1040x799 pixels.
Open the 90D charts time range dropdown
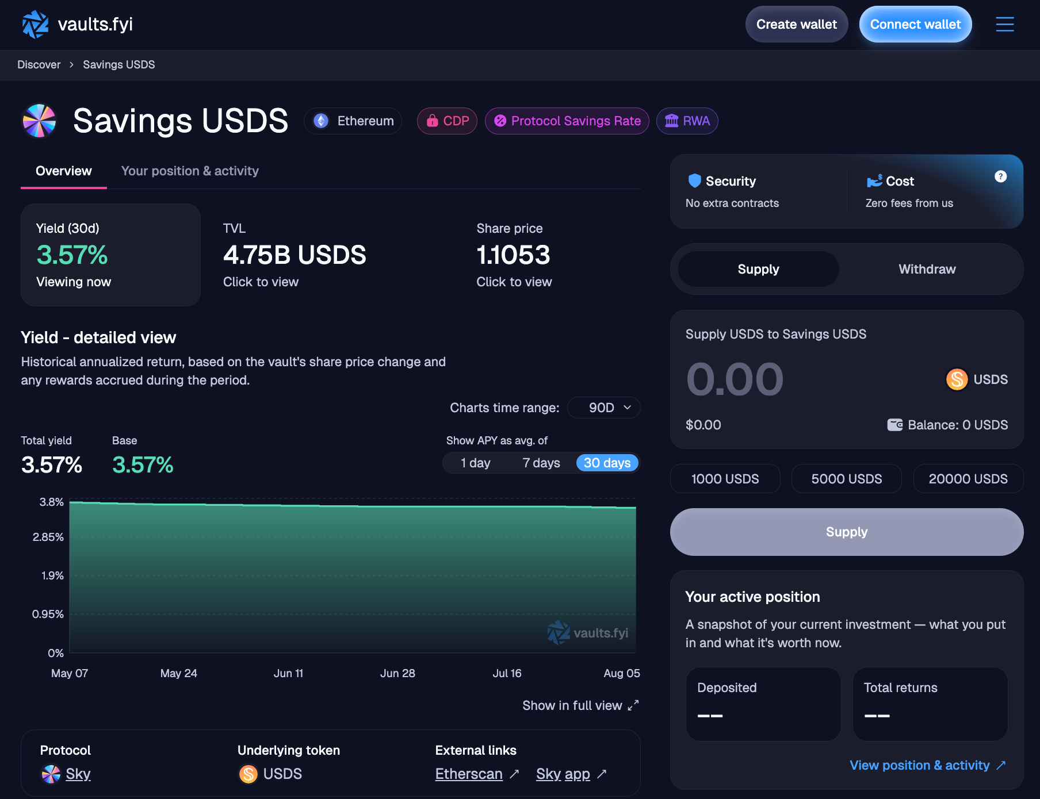603,408
